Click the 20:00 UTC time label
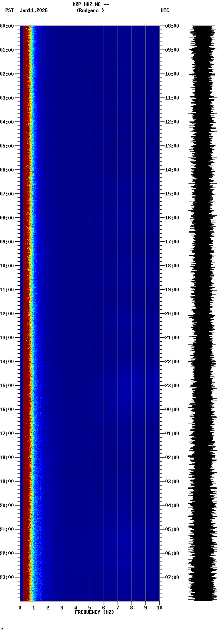Image resolution: width=220 pixels, height=633 pixels. pos(172,314)
